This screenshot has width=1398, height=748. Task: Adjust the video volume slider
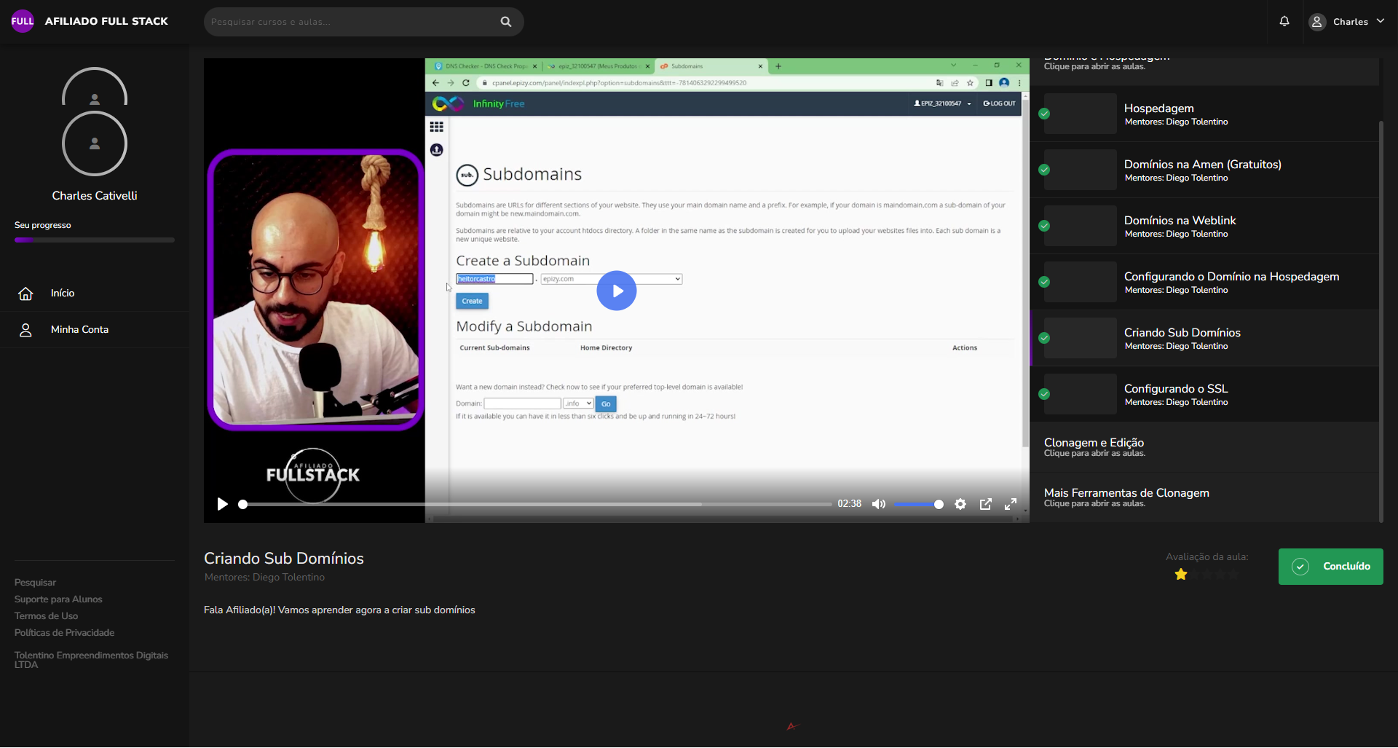click(x=919, y=504)
